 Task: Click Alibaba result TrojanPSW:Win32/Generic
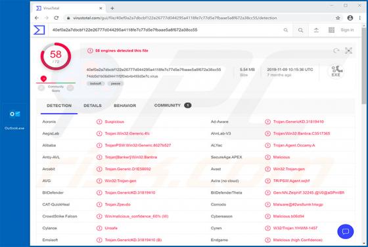tap(138, 145)
